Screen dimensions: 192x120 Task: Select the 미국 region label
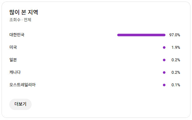pyautogui.click(x=13, y=47)
